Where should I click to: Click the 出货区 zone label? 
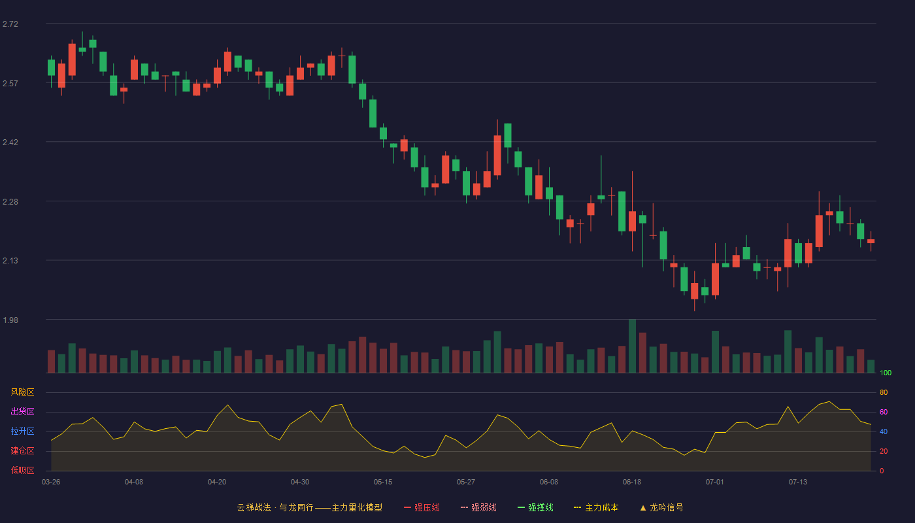pos(22,412)
